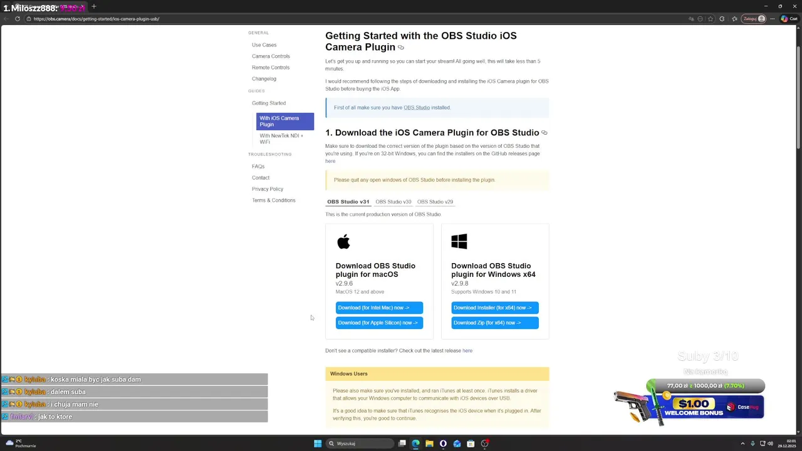The height and width of the screenshot is (451, 802).
Task: Open Camera Controls in the sidebar
Action: (271, 56)
